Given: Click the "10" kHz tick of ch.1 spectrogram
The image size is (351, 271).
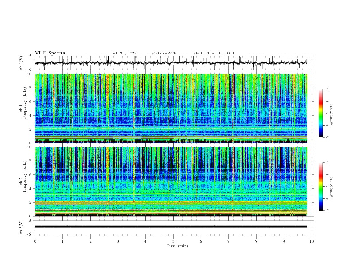Looking at the screenshot, I should (x=31, y=74).
